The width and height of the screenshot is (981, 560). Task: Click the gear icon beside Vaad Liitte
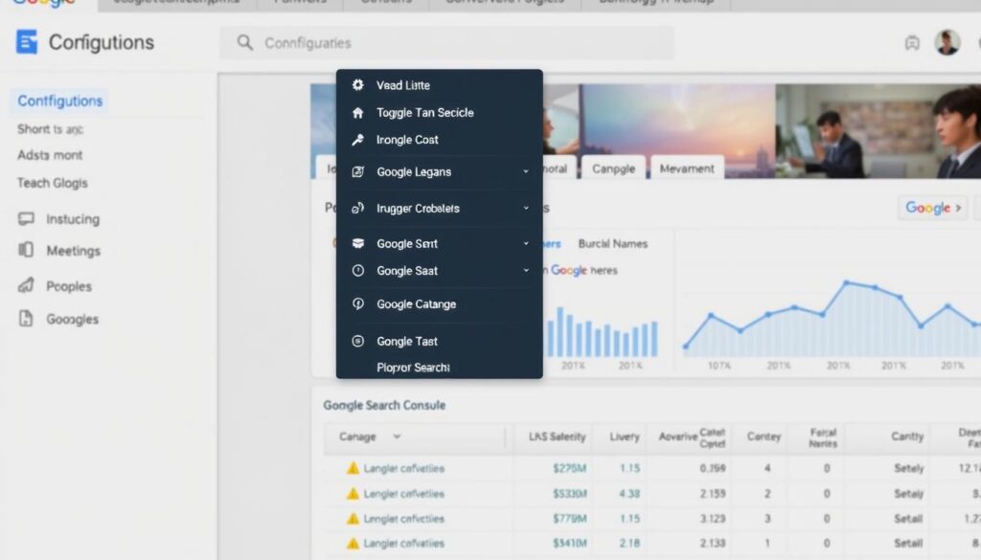(x=358, y=84)
